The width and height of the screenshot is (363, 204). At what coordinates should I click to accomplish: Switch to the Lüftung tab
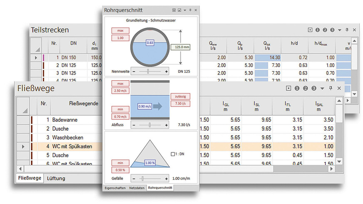click(x=56, y=178)
